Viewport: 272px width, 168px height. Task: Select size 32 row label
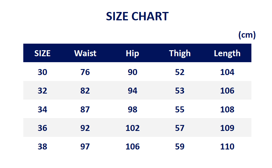tap(42, 91)
